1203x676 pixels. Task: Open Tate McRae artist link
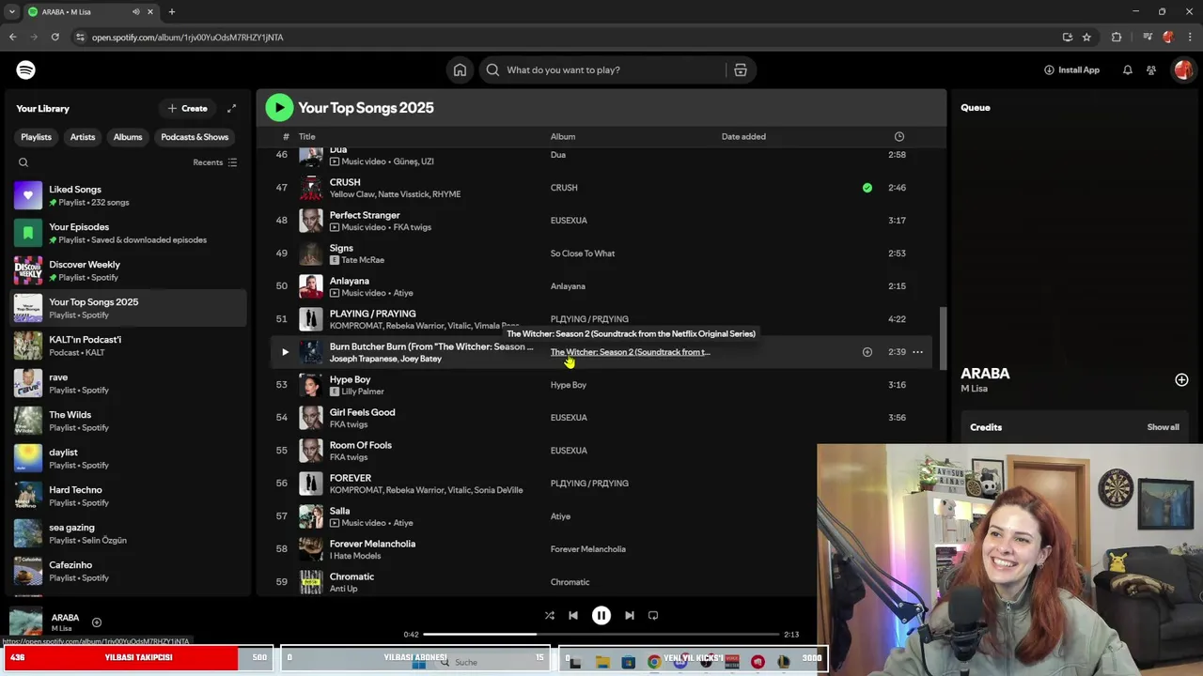click(363, 260)
